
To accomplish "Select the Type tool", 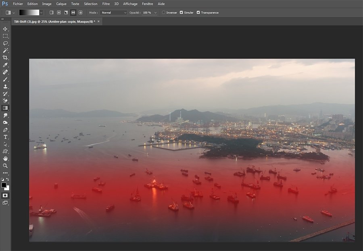I will coord(5,137).
